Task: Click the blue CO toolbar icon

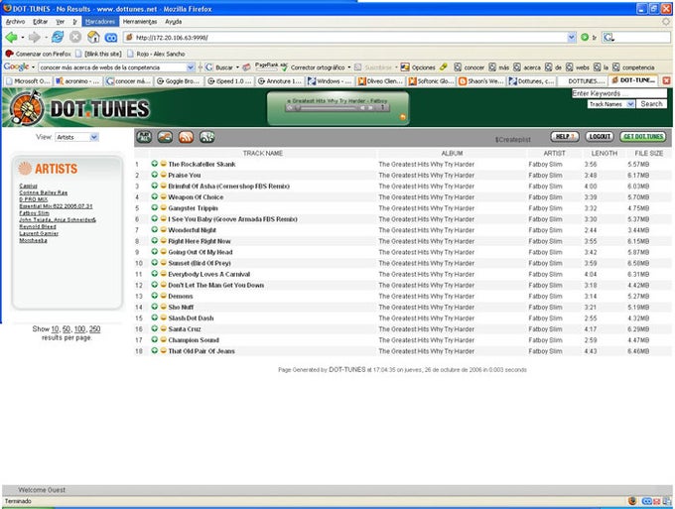Action: pyautogui.click(x=111, y=38)
